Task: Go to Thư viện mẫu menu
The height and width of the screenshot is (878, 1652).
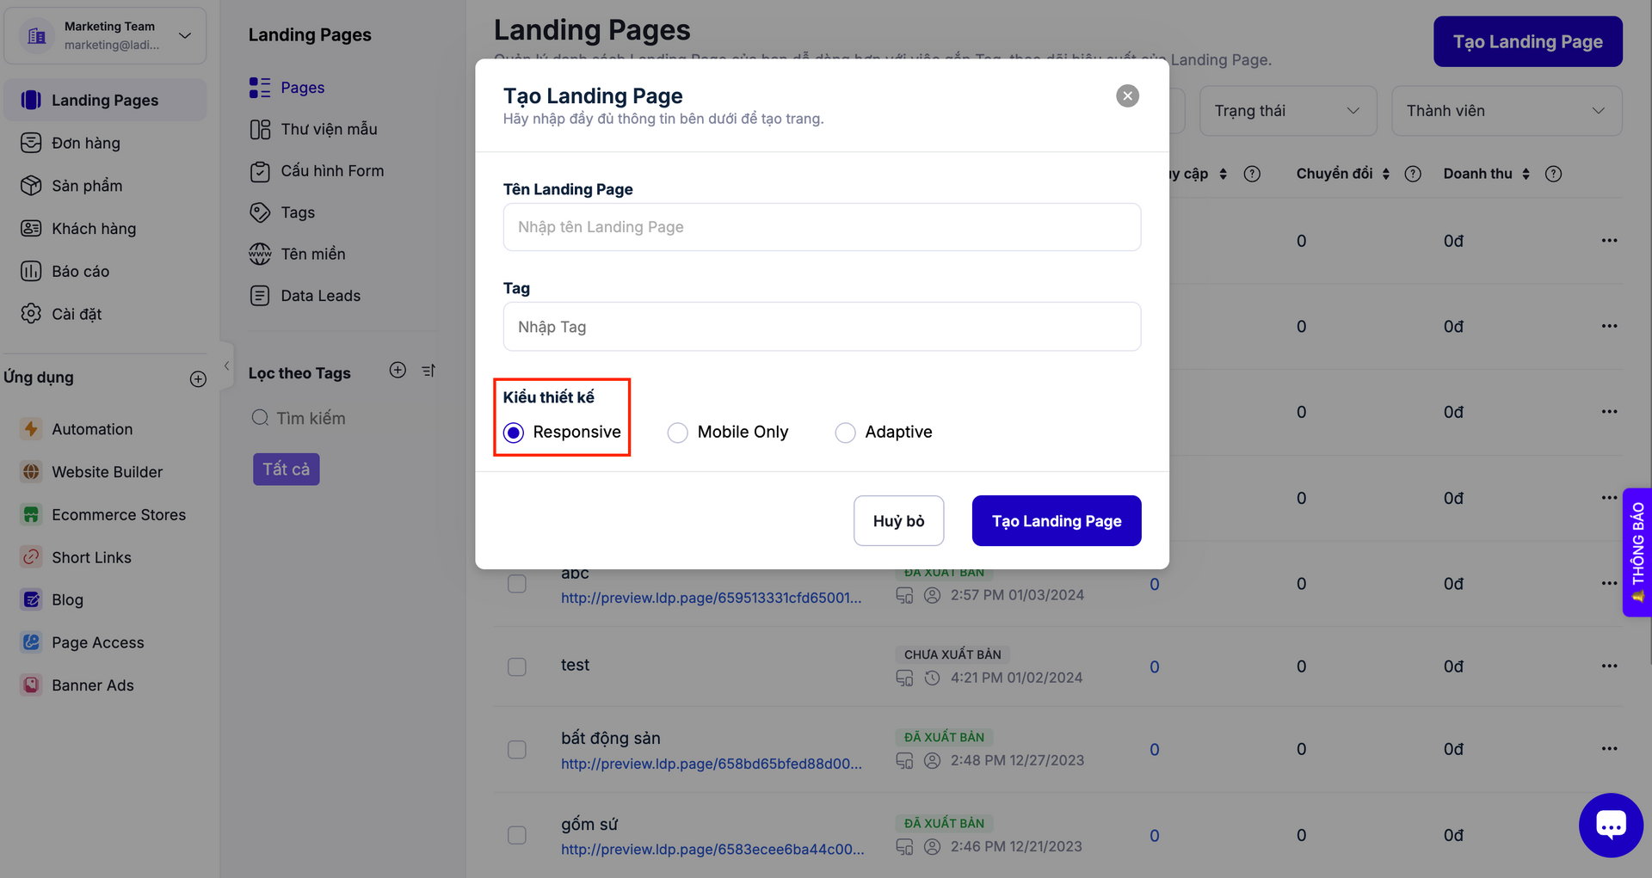Action: click(x=328, y=129)
